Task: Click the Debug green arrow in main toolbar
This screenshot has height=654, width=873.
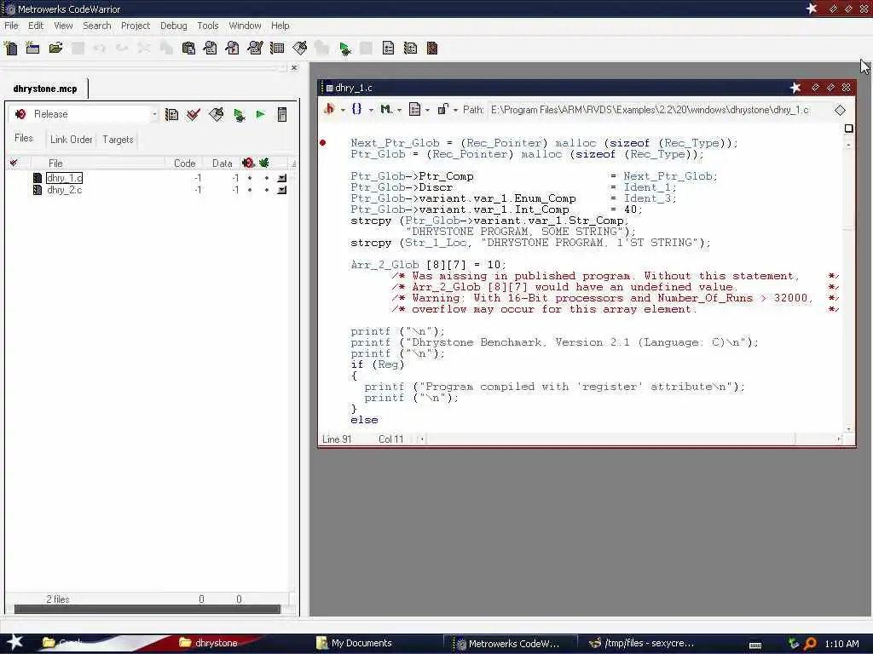Action: [344, 49]
